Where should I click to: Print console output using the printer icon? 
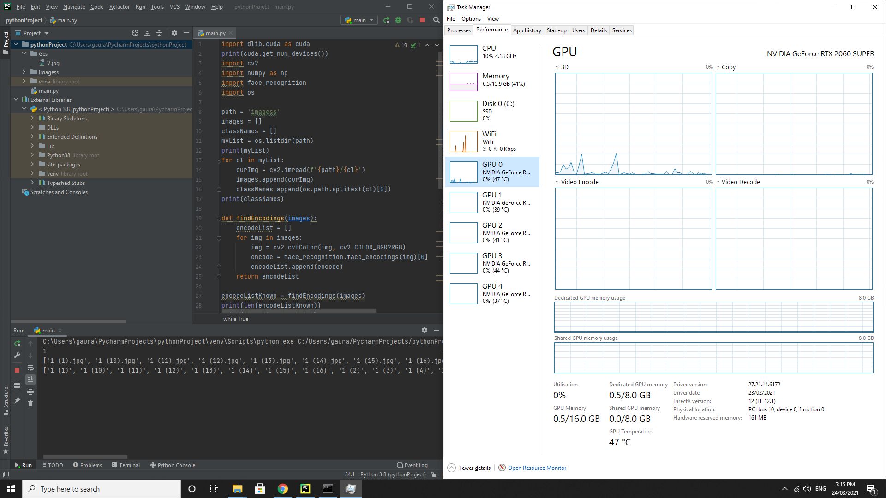pyautogui.click(x=30, y=391)
